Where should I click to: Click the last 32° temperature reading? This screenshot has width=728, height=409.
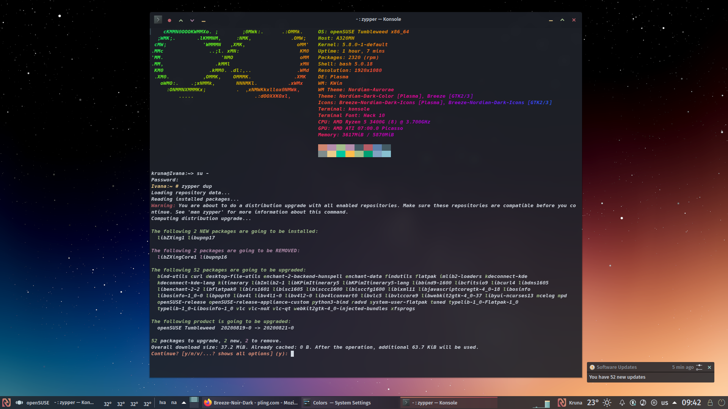coord(147,404)
